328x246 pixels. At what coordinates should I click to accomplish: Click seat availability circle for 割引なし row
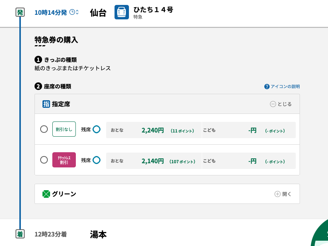[x=97, y=129]
